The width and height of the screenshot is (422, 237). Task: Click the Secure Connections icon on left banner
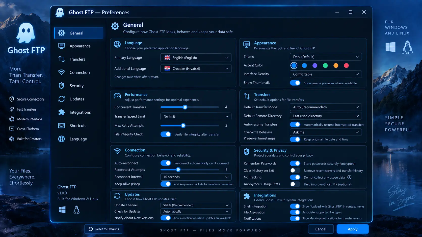pos(12,99)
